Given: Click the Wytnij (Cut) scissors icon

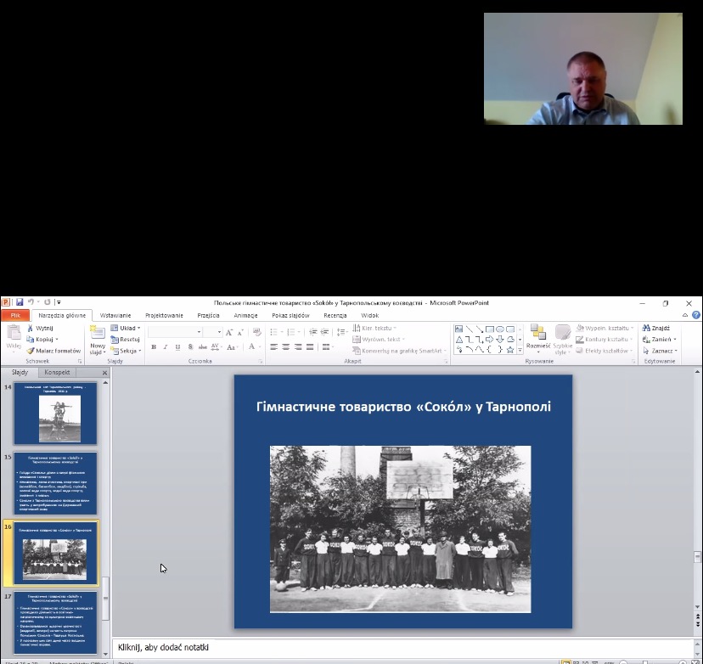Looking at the screenshot, I should (x=31, y=328).
